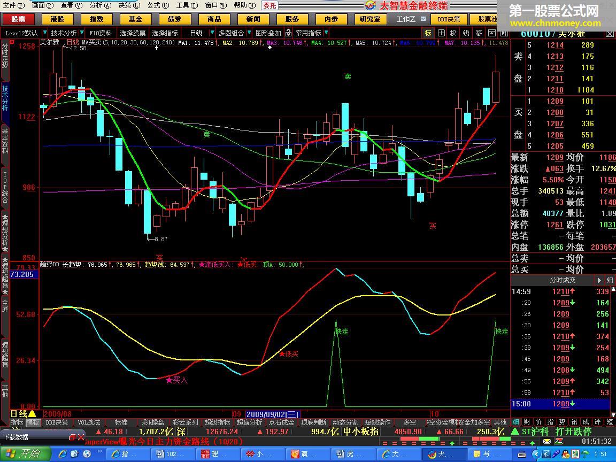Open the 成 transactions tab icon
616x462 pixels.
point(586,422)
